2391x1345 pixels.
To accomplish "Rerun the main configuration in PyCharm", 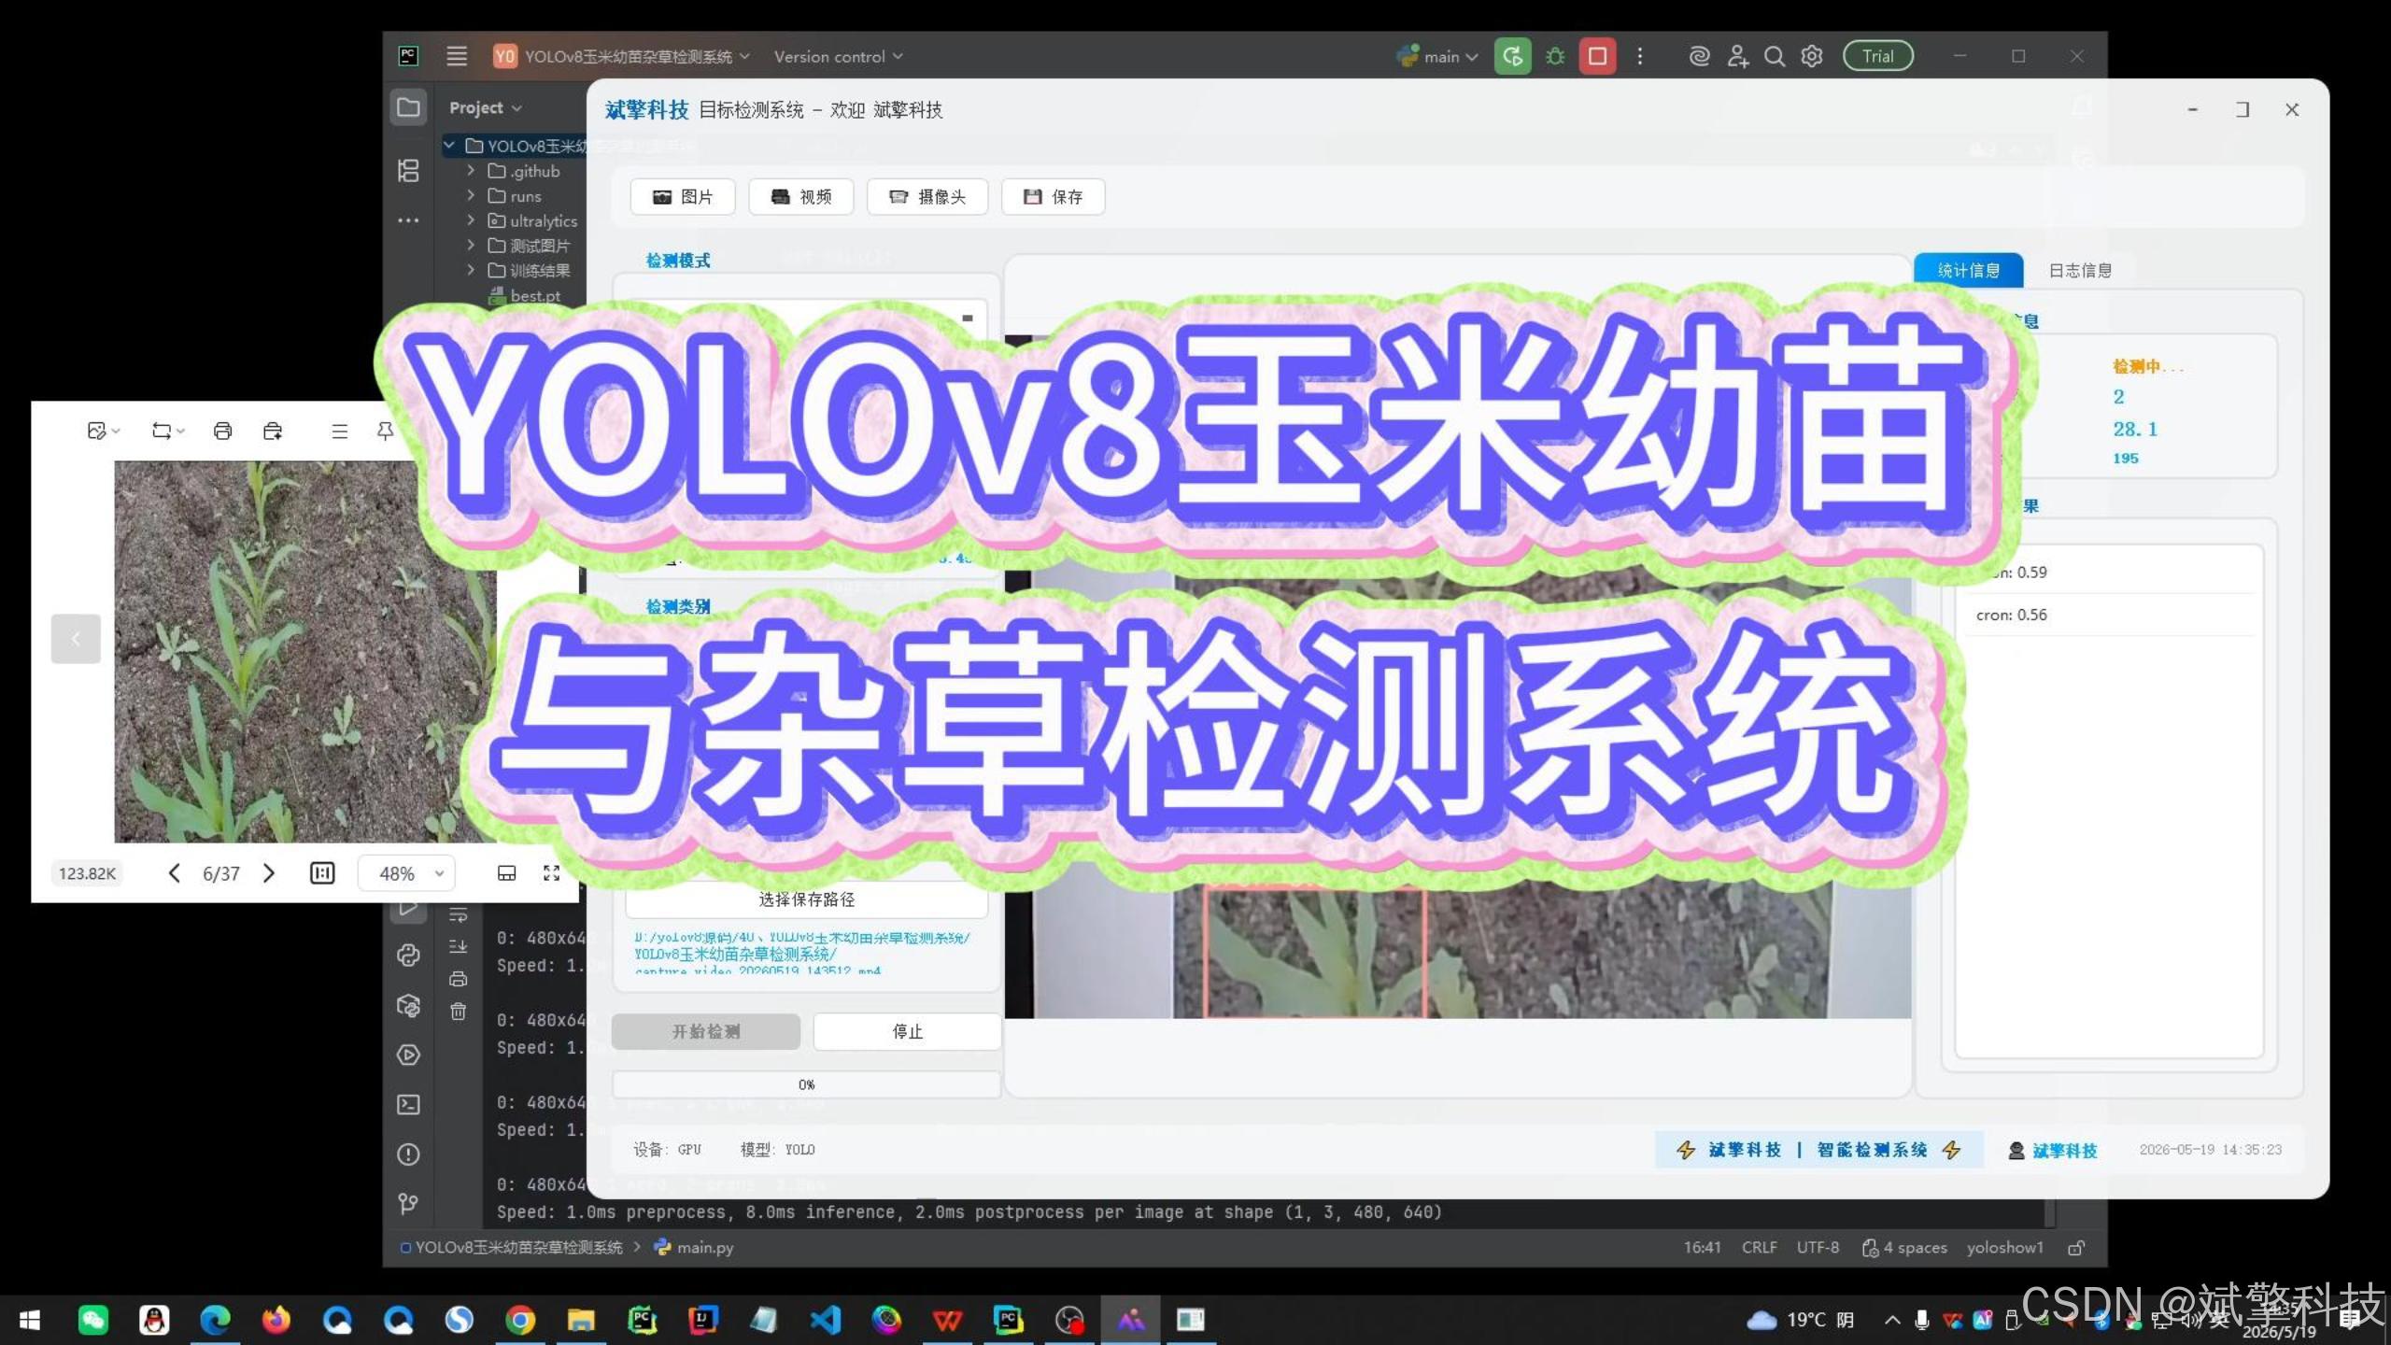I will tap(1512, 56).
